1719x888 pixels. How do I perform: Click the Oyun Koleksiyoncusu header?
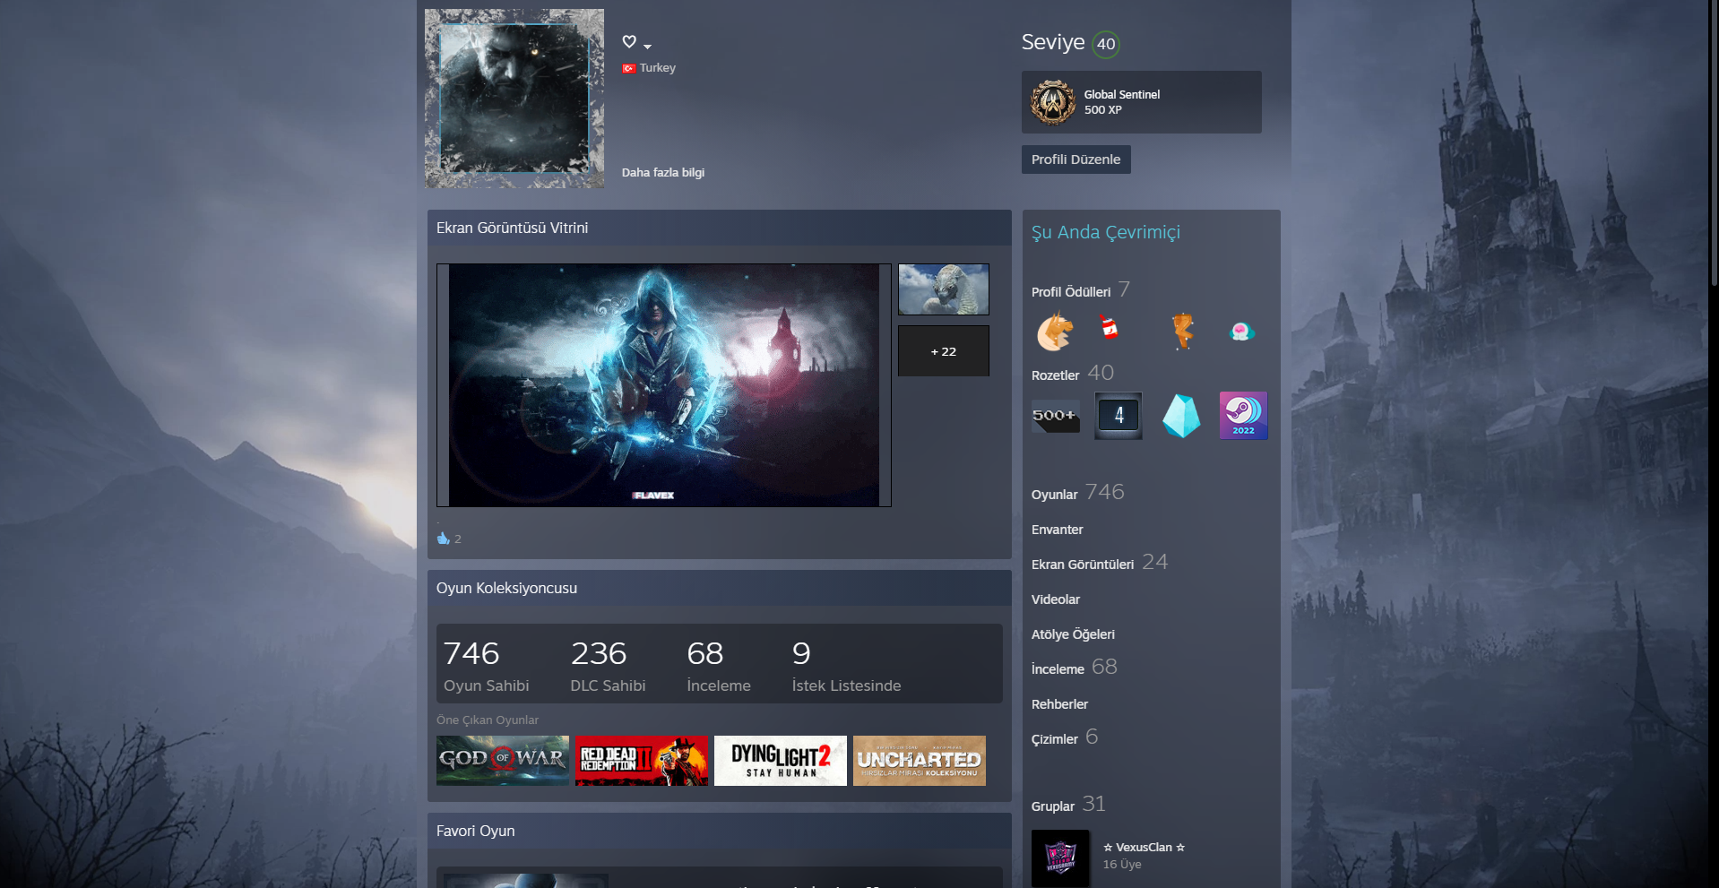point(720,588)
